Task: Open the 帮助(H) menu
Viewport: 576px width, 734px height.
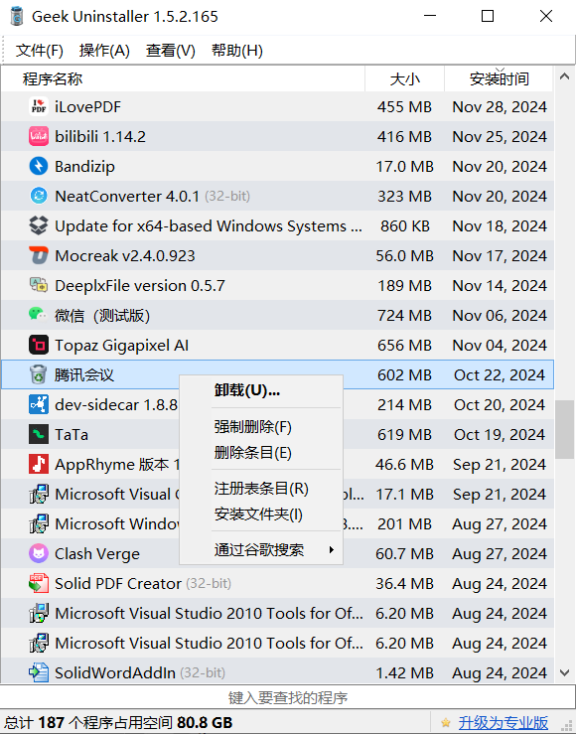Action: pos(236,50)
